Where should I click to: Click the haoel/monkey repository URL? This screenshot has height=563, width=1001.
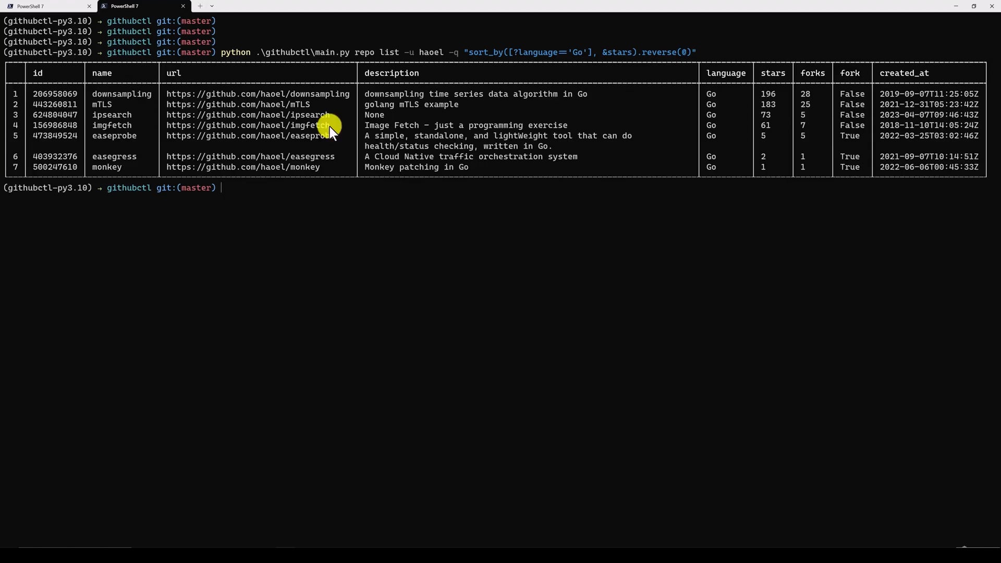coord(243,167)
